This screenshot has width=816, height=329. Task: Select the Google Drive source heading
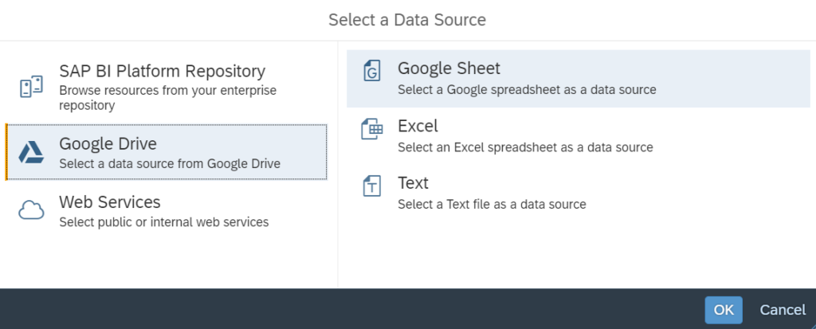pyautogui.click(x=108, y=143)
